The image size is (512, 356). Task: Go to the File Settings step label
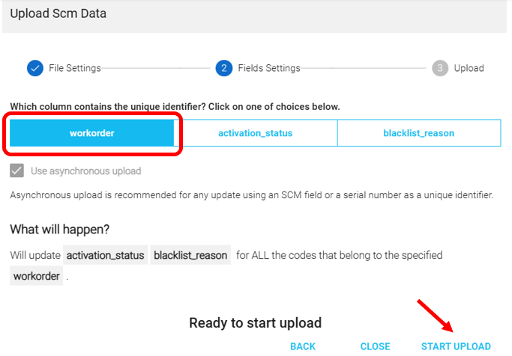74,68
